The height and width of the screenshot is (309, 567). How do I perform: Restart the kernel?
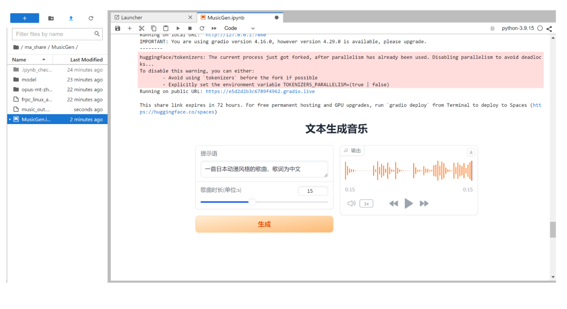202,28
